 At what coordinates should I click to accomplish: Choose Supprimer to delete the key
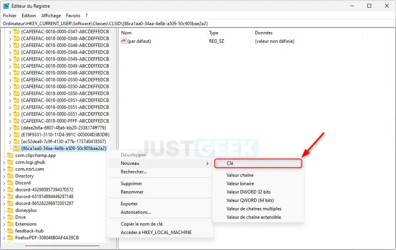click(x=161, y=184)
